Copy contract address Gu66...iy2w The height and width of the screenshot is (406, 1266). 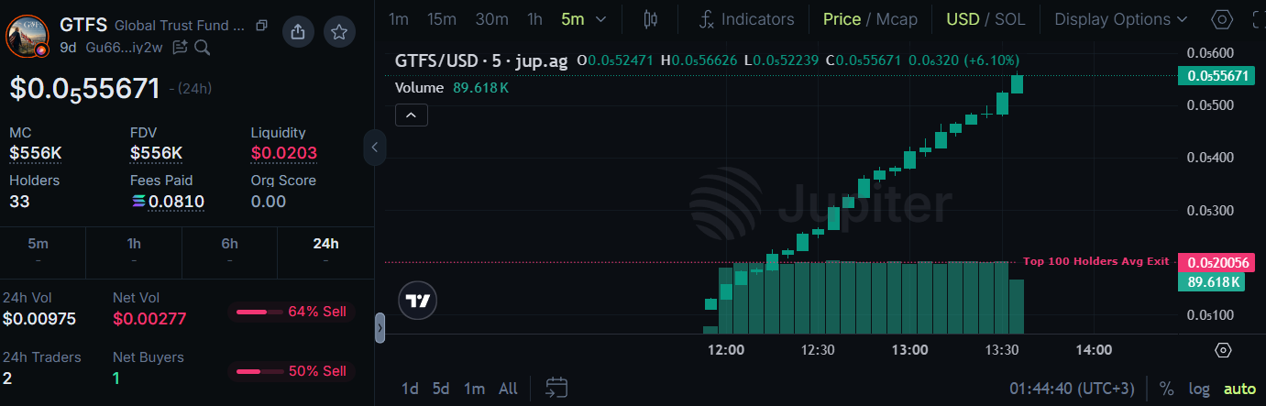click(x=124, y=47)
